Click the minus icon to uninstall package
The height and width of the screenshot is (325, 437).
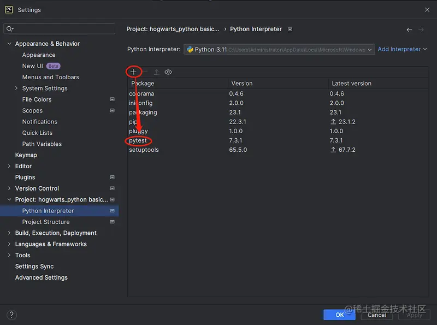point(145,72)
